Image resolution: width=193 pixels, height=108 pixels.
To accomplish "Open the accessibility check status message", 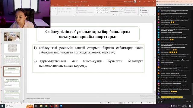I will coord(36,103).
